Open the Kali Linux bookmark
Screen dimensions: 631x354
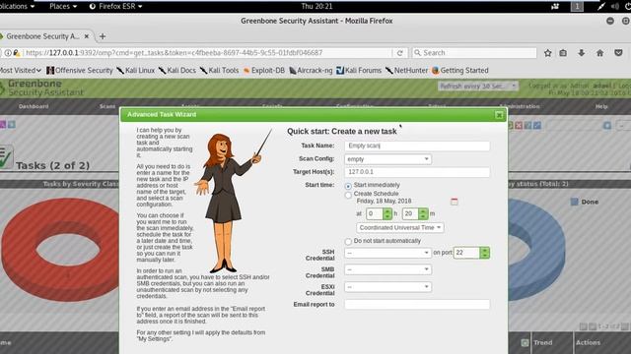point(136,71)
